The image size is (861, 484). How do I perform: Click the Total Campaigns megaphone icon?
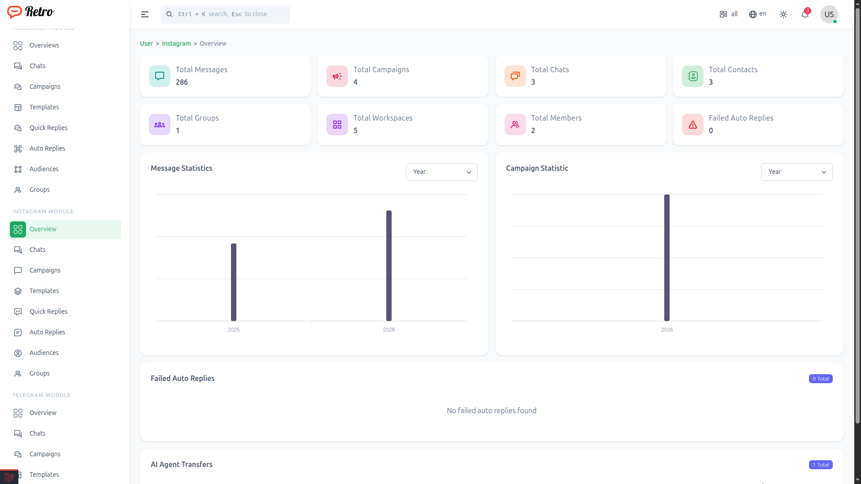click(x=337, y=76)
